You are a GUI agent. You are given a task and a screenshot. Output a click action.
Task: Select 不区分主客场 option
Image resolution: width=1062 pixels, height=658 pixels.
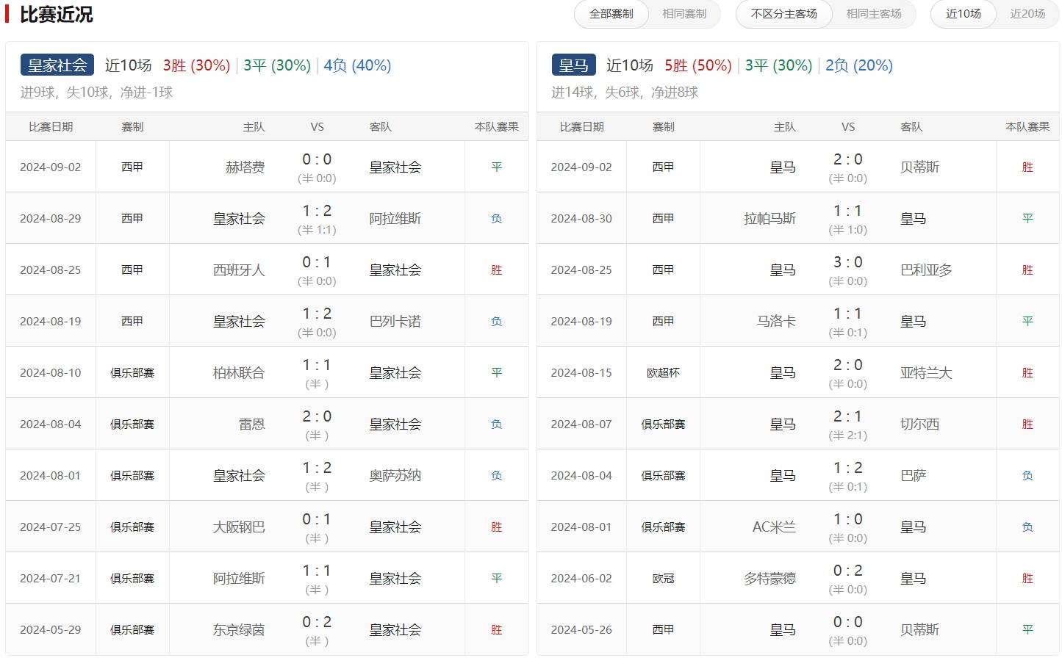(784, 14)
